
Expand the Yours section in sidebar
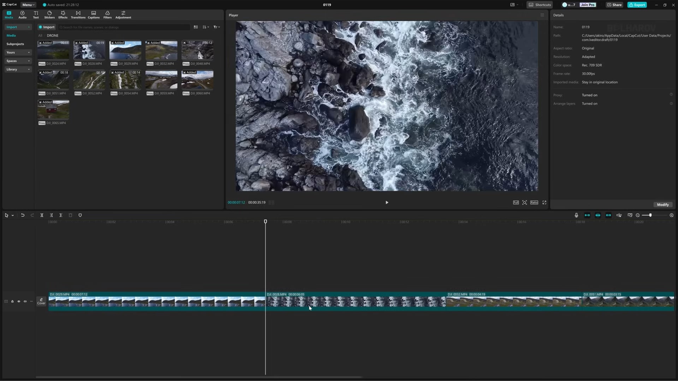[x=18, y=52]
